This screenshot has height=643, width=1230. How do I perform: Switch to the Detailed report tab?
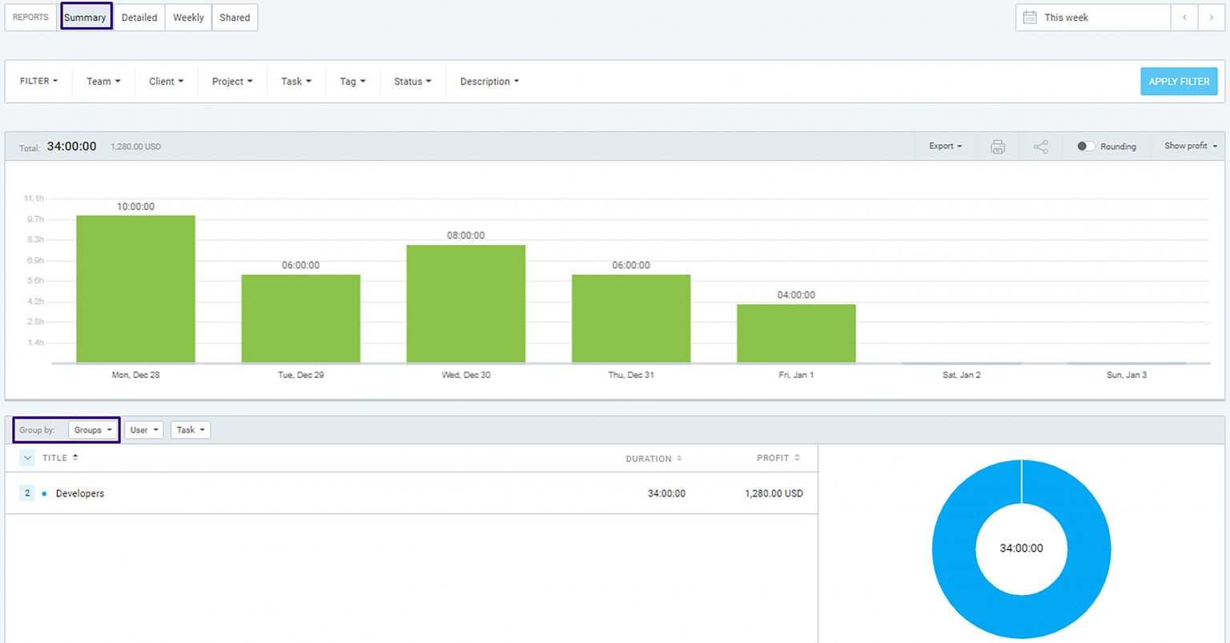tap(139, 18)
